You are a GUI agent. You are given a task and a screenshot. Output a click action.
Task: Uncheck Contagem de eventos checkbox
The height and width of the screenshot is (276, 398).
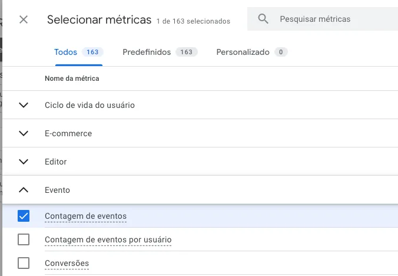tap(24, 216)
